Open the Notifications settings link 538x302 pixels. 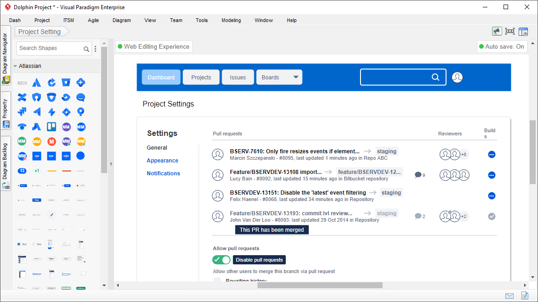[x=163, y=173]
